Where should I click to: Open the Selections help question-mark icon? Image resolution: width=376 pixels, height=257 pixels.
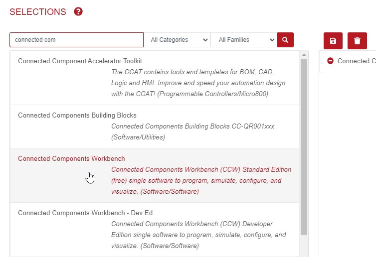[78, 11]
